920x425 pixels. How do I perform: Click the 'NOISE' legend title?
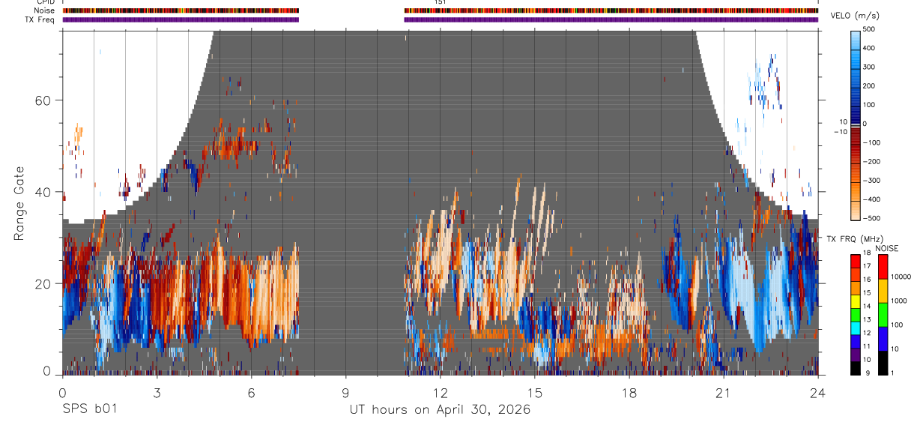(886, 248)
